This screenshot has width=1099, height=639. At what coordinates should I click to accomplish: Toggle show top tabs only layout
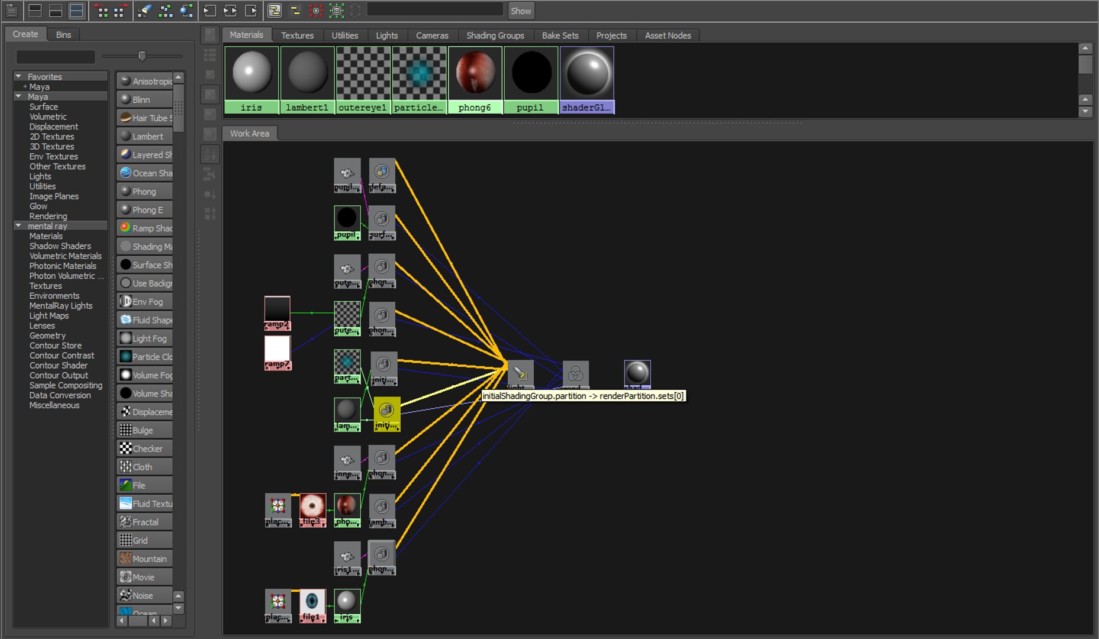pos(35,11)
